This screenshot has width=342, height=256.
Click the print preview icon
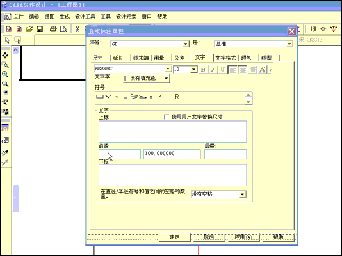(63, 29)
